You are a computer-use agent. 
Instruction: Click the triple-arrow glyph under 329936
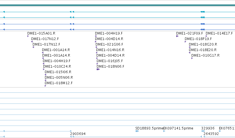click(203, 131)
